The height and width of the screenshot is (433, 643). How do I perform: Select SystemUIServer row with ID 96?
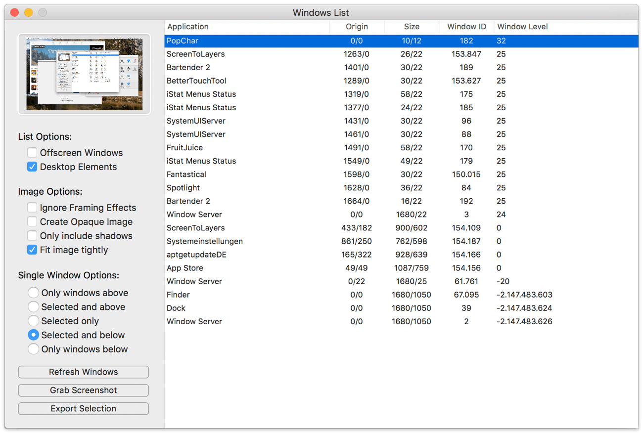pos(401,121)
